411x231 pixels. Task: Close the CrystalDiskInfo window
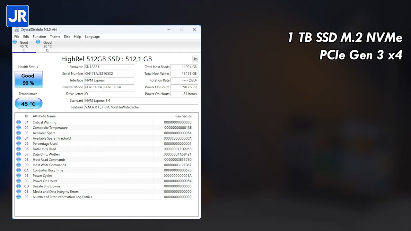click(194, 30)
